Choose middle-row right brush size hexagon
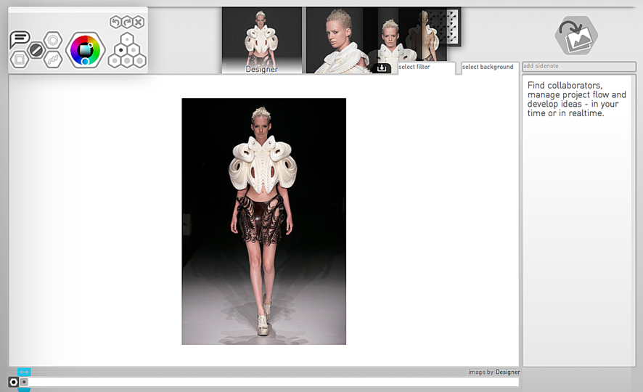 pos(134,50)
